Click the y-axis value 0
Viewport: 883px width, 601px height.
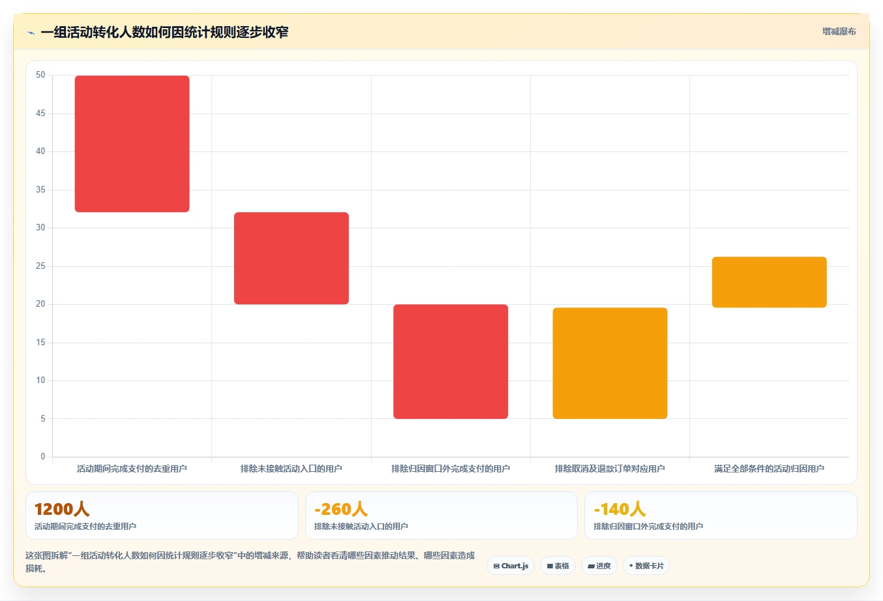click(x=43, y=457)
